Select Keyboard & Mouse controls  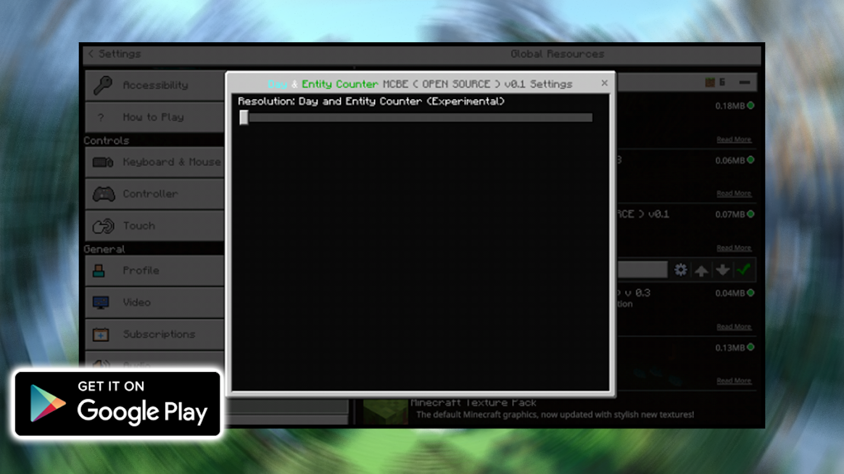[x=155, y=162]
